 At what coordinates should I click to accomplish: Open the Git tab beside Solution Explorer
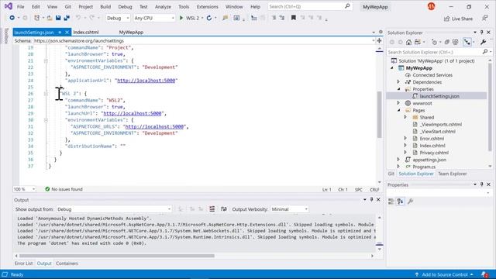pos(391,174)
